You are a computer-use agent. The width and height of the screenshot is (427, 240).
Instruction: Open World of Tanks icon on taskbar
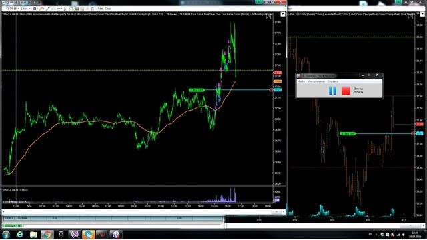61,234
